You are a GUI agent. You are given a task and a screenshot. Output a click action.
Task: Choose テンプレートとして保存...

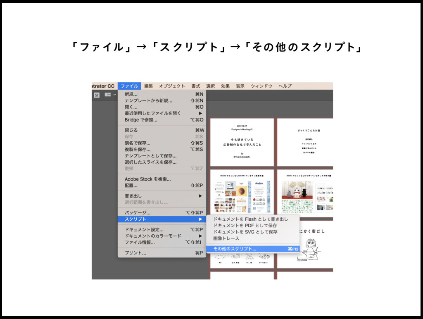162,156
